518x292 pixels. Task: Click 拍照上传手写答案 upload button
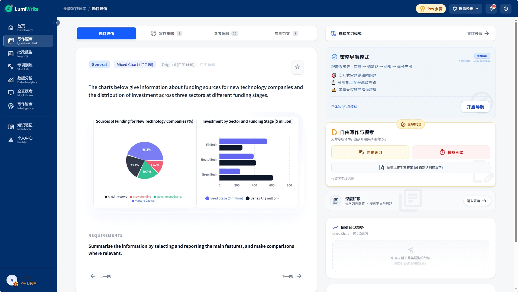pyautogui.click(x=411, y=167)
